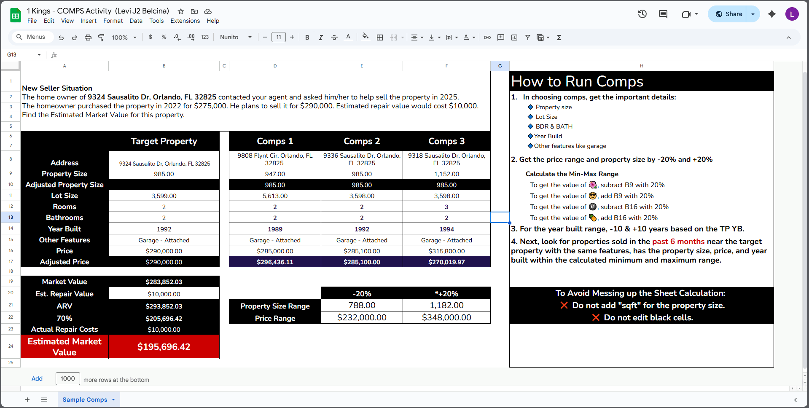This screenshot has height=408, width=809.
Task: Hide the menus with collapse chevron
Action: (x=789, y=38)
